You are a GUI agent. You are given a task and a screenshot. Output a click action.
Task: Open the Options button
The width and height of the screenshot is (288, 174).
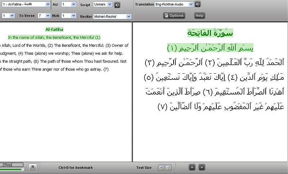pyautogui.click(x=174, y=16)
